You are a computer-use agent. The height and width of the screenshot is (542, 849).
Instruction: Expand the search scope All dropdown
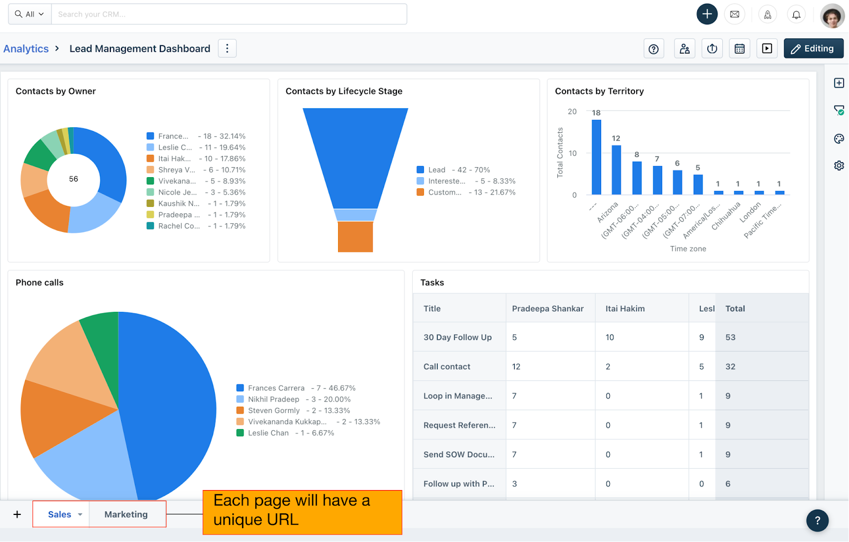(x=29, y=14)
